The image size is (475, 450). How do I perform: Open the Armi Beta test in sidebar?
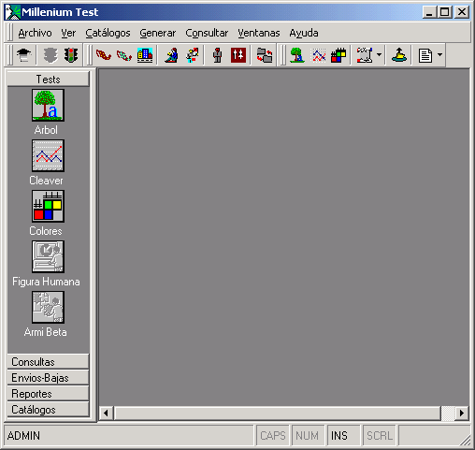48,307
